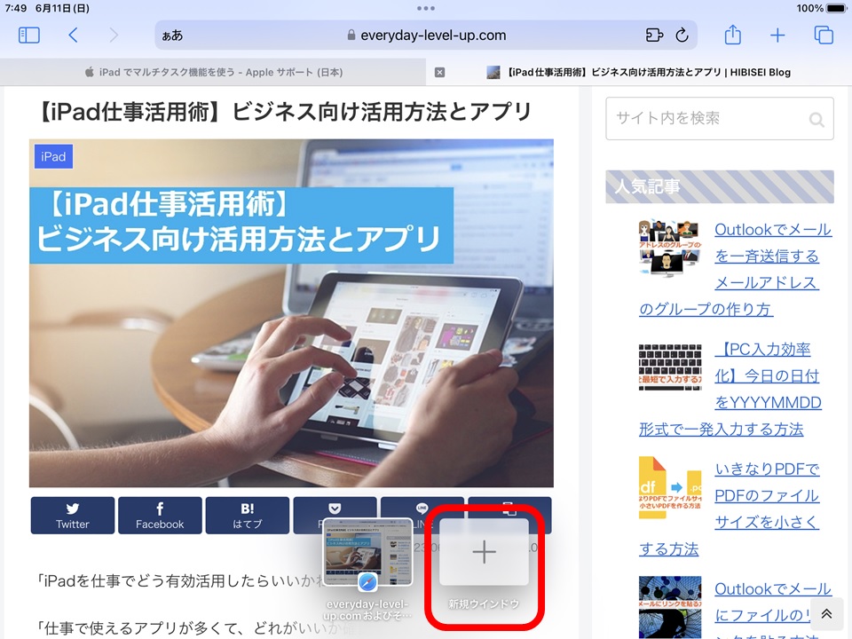
Task: Switch to the Apple サポート tab
Action: click(x=213, y=72)
